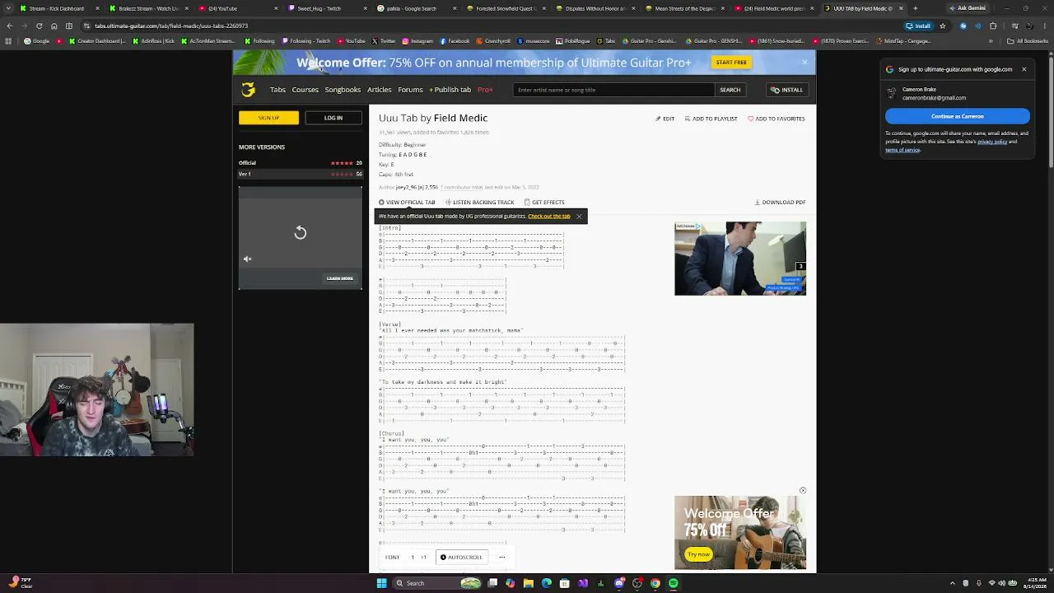
Task: Decrease font size with -1 button
Action: pos(413,557)
